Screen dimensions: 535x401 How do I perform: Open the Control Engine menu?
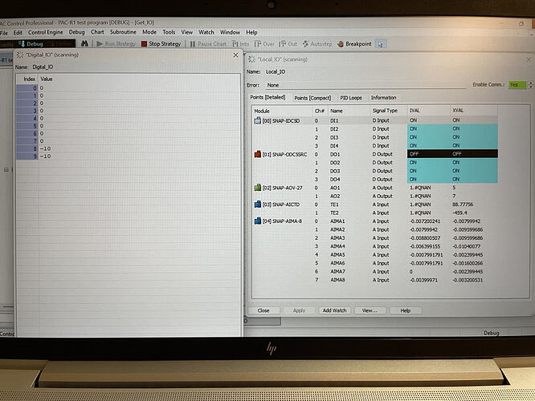pos(45,32)
